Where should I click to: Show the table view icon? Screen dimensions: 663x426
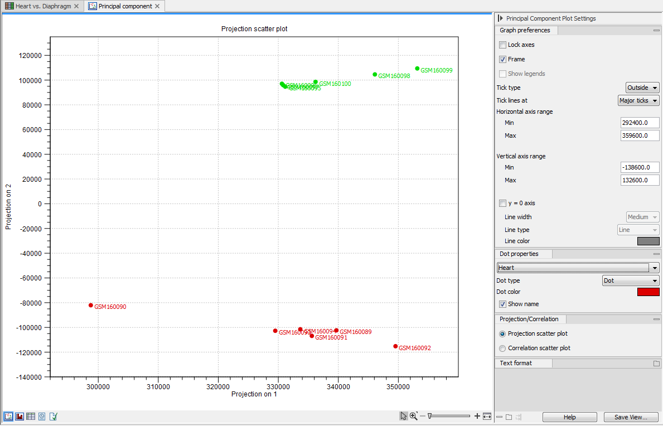click(x=31, y=416)
